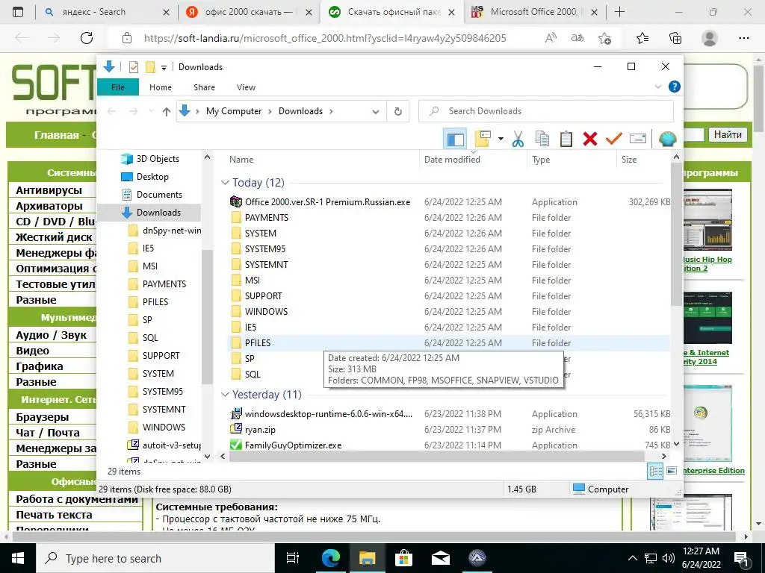
Task: Switch to large icons view
Action: point(672,471)
